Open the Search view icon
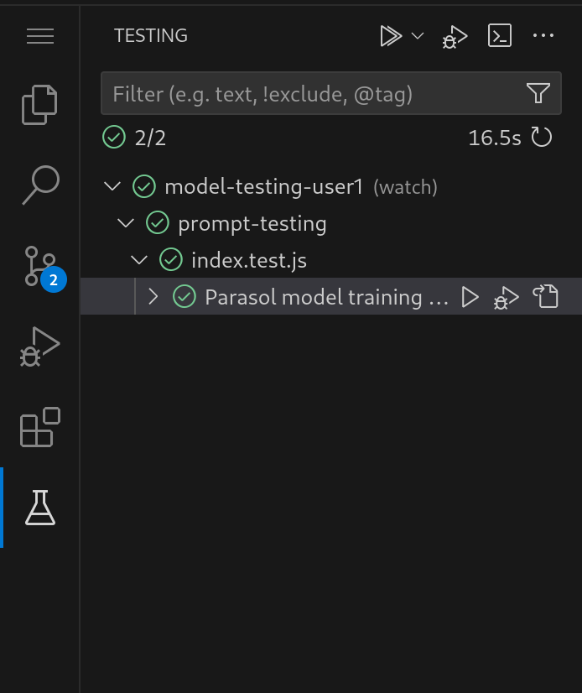This screenshot has height=693, width=582. [39, 185]
